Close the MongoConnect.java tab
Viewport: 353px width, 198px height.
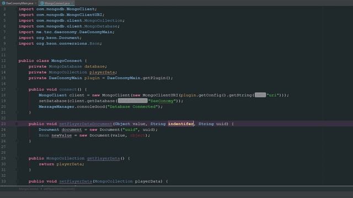(72, 3)
